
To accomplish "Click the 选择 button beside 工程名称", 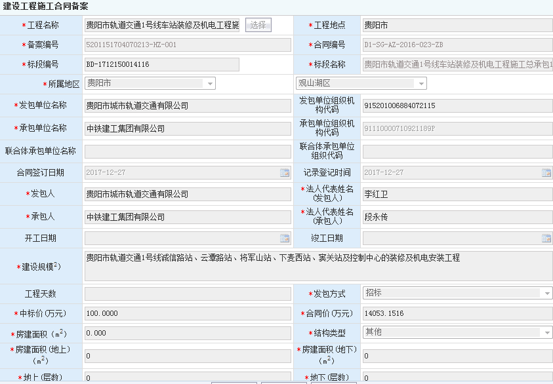I will [x=258, y=25].
